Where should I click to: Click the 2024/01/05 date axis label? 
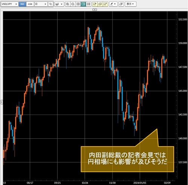point(139,183)
